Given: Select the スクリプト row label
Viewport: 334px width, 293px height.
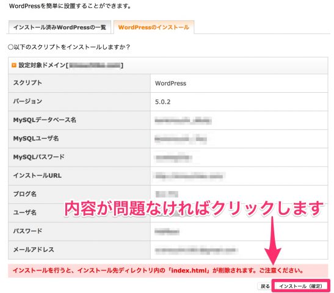Looking at the screenshot, I should point(27,83).
